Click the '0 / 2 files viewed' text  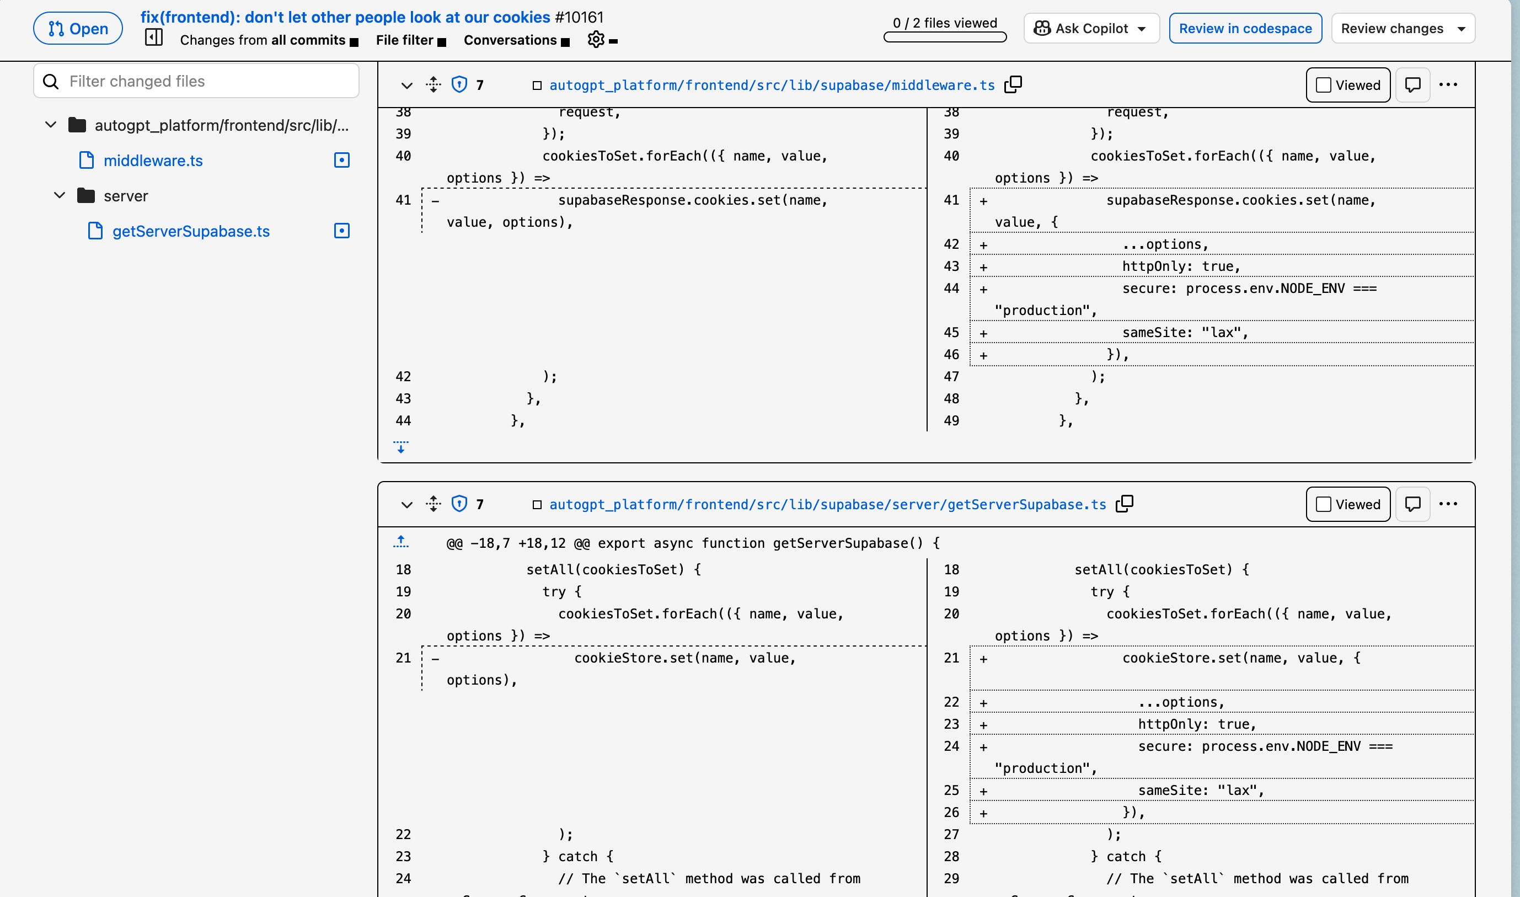945,23
